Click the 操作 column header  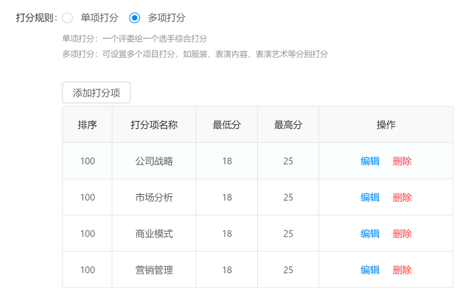point(386,125)
